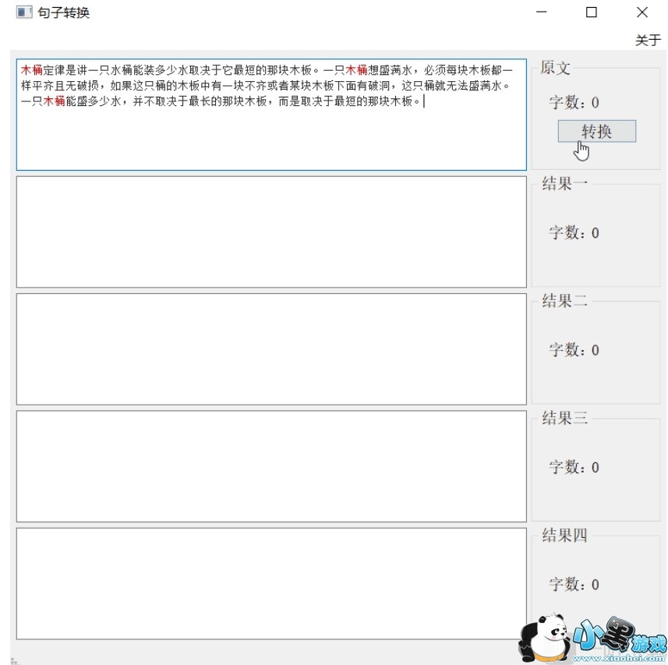This screenshot has width=668, height=665.
Task: Click the app icon in the title bar
Action: pos(24,12)
